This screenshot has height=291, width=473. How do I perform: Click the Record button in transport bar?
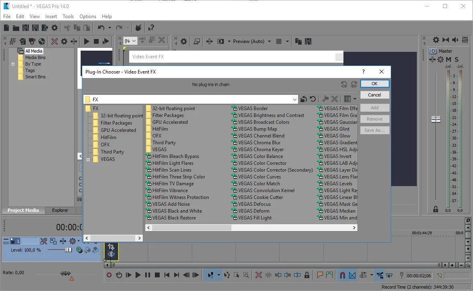click(109, 275)
